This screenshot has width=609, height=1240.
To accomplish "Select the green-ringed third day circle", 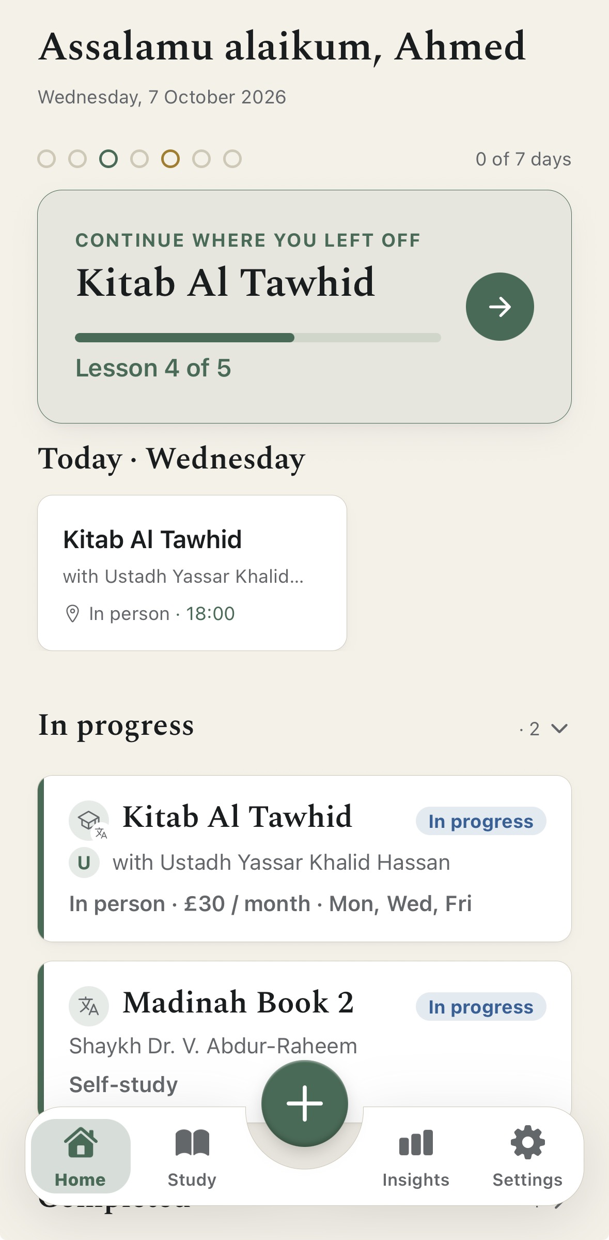I will [x=108, y=159].
